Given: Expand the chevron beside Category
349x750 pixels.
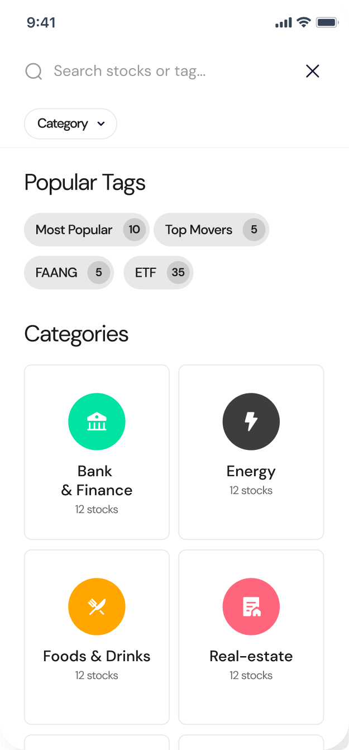Looking at the screenshot, I should click(x=101, y=124).
